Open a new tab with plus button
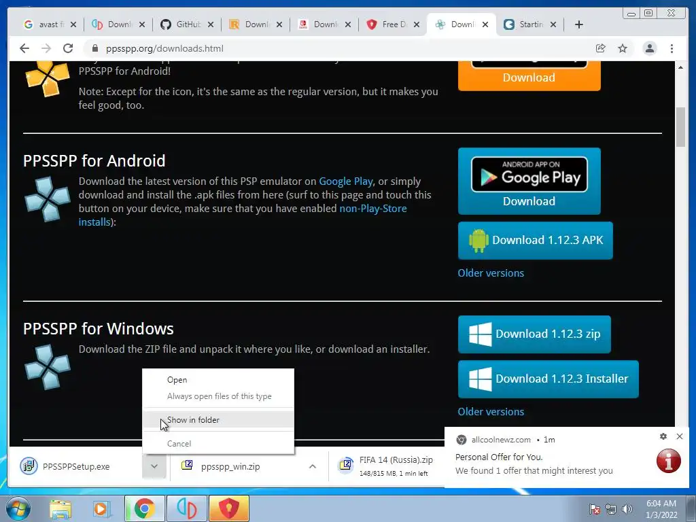Screen dimensions: 696x522 579,24
